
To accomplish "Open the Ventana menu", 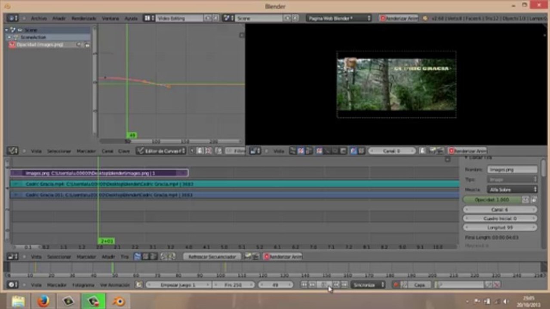I will pos(111,18).
